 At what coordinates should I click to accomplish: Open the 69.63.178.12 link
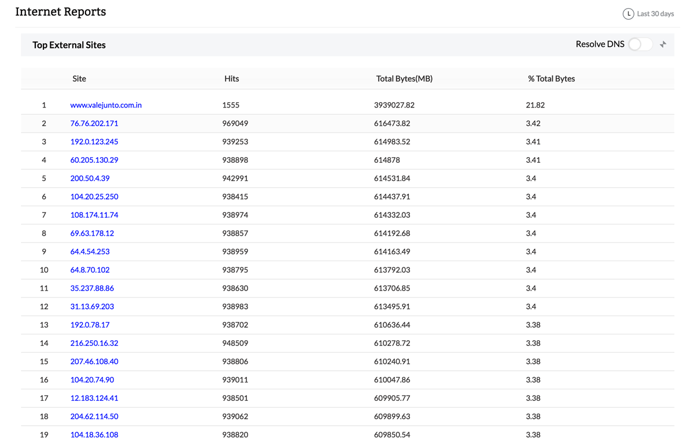(92, 233)
